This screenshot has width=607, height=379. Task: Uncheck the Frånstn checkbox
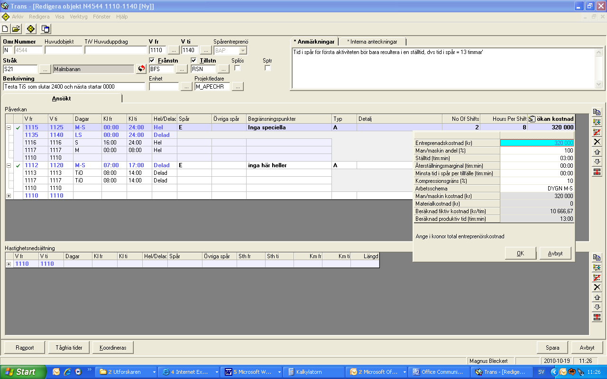tap(152, 60)
